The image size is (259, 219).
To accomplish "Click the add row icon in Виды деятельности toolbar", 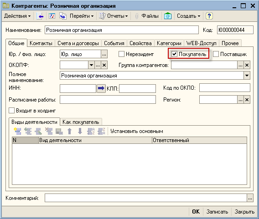I will tap(17, 131).
